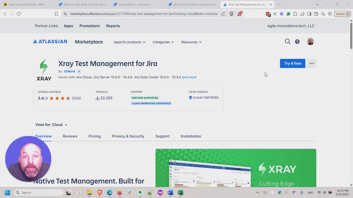Switch to the Overview tab

point(43,136)
